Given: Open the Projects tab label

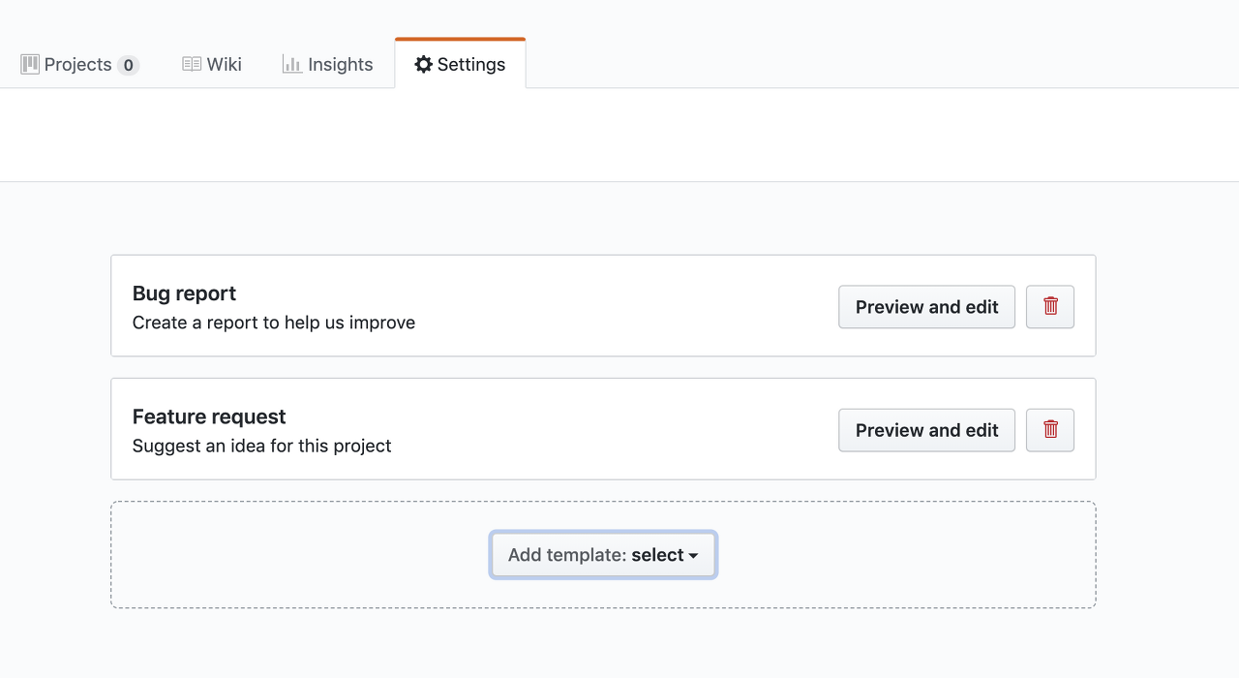Looking at the screenshot, I should [78, 65].
